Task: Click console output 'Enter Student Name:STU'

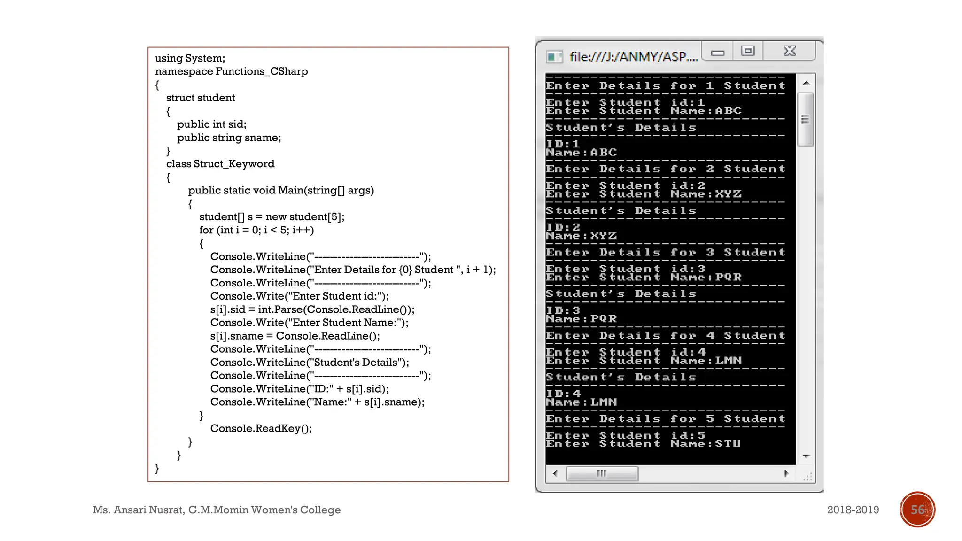Action: 644,444
